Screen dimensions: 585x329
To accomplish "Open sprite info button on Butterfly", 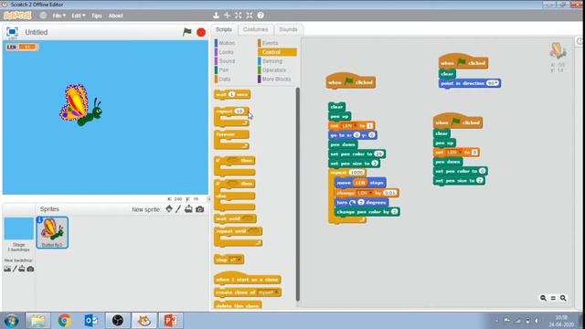I will pyautogui.click(x=40, y=220).
